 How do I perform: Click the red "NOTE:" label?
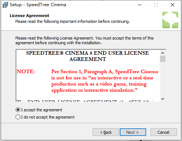click(x=26, y=71)
